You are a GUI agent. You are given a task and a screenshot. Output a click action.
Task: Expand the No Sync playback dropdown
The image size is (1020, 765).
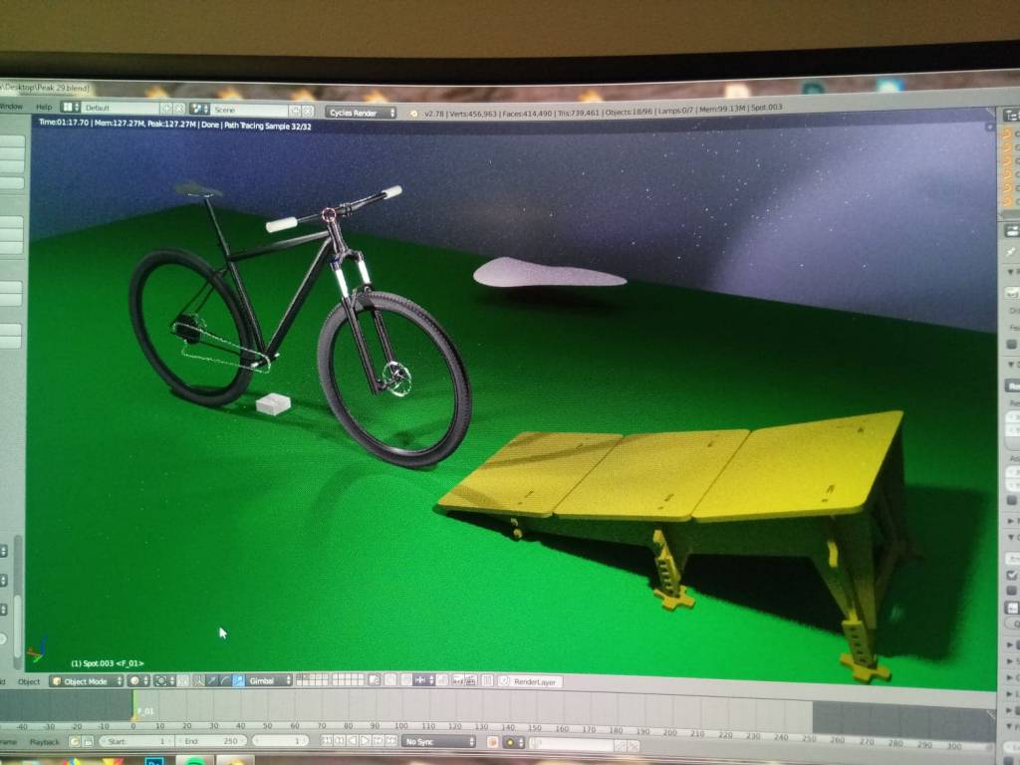click(x=439, y=741)
